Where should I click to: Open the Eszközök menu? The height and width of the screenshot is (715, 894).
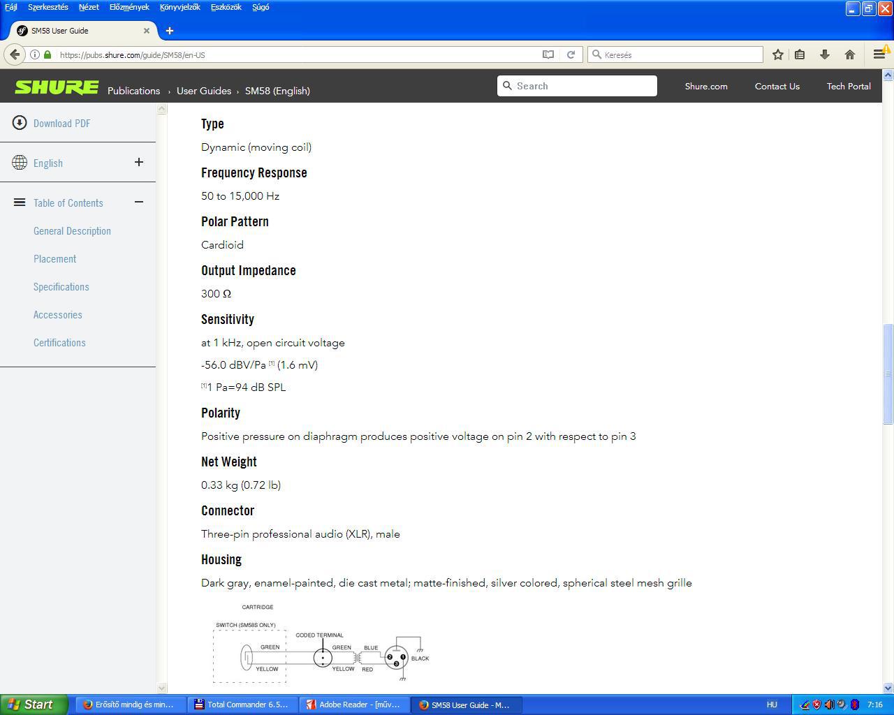click(226, 7)
